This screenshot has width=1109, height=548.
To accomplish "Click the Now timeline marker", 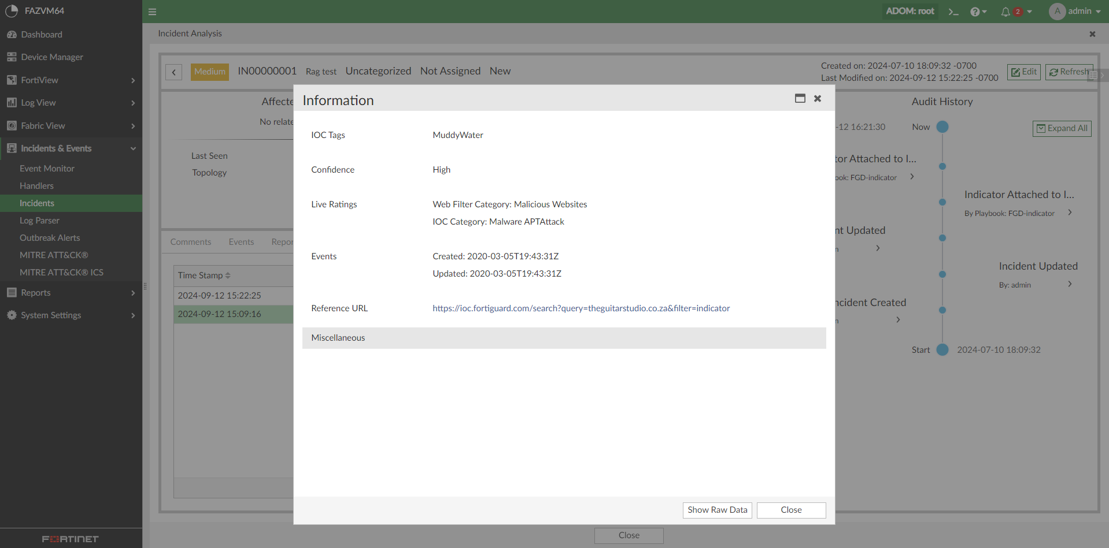I will coord(942,127).
